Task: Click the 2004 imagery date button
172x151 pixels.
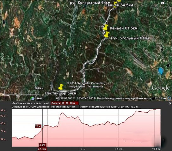Action: click(40, 98)
